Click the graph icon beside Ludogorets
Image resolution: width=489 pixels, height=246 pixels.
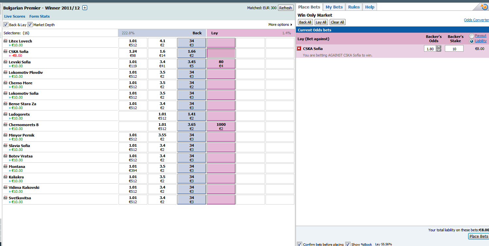click(5, 114)
